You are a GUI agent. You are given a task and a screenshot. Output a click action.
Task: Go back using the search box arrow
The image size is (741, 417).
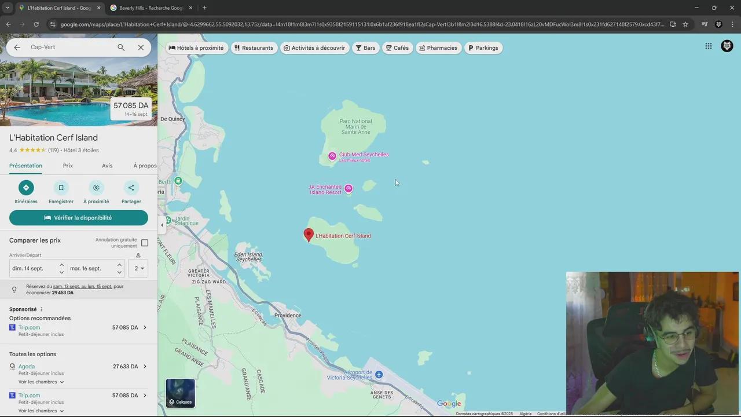tap(17, 47)
